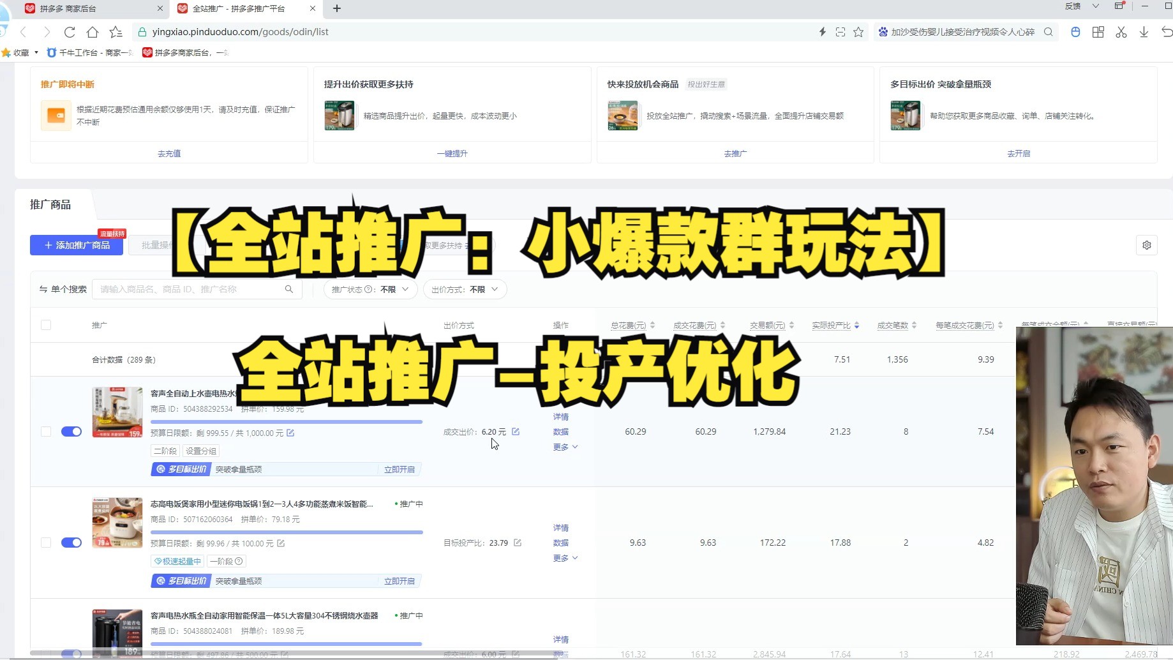Viewport: 1173px width, 660px height.
Task: Tick the select-all header checkbox
Action: point(46,325)
